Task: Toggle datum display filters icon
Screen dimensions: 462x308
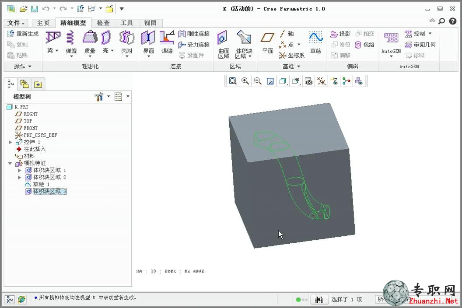Action: click(x=321, y=81)
